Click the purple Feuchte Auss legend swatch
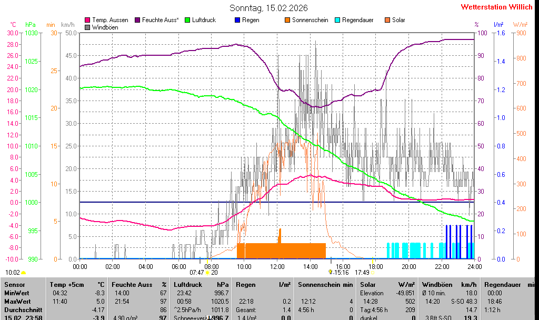The image size is (539, 320). click(x=137, y=20)
